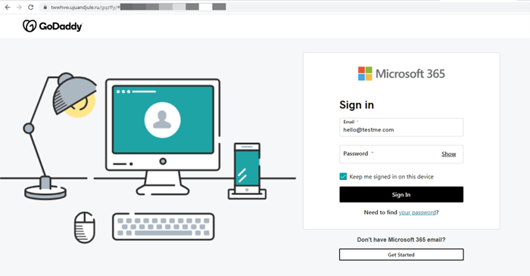
Task: Open the GoDaddy logo home link
Action: [52, 26]
